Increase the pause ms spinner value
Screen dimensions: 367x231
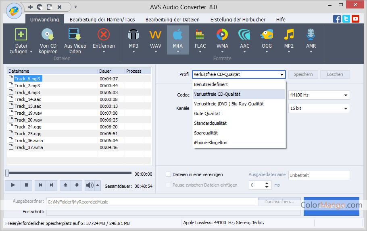click(x=267, y=183)
